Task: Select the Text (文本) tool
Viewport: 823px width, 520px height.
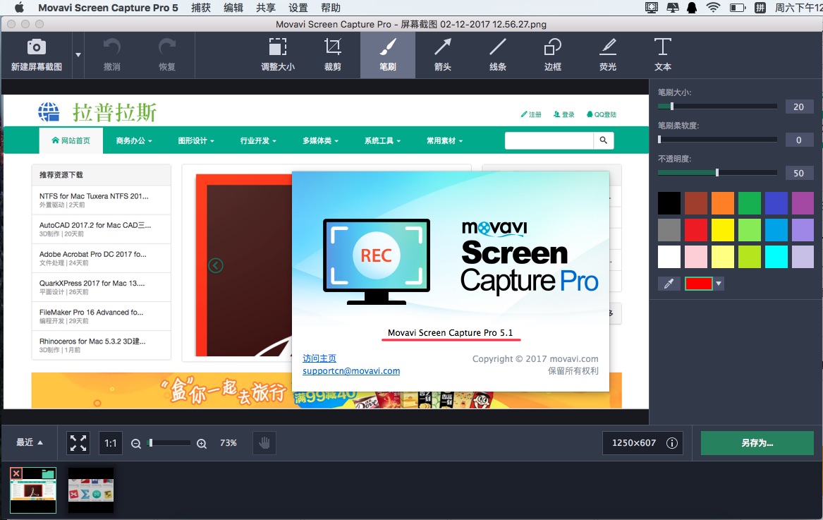Action: coord(662,54)
